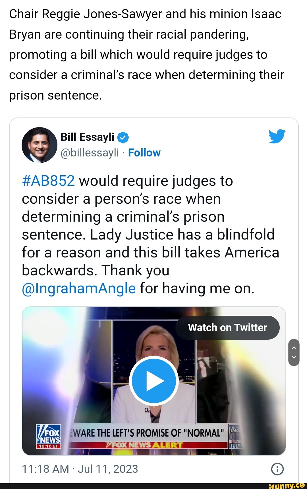Click the Twitter bird logo
The height and width of the screenshot is (489, 307).
point(277,136)
